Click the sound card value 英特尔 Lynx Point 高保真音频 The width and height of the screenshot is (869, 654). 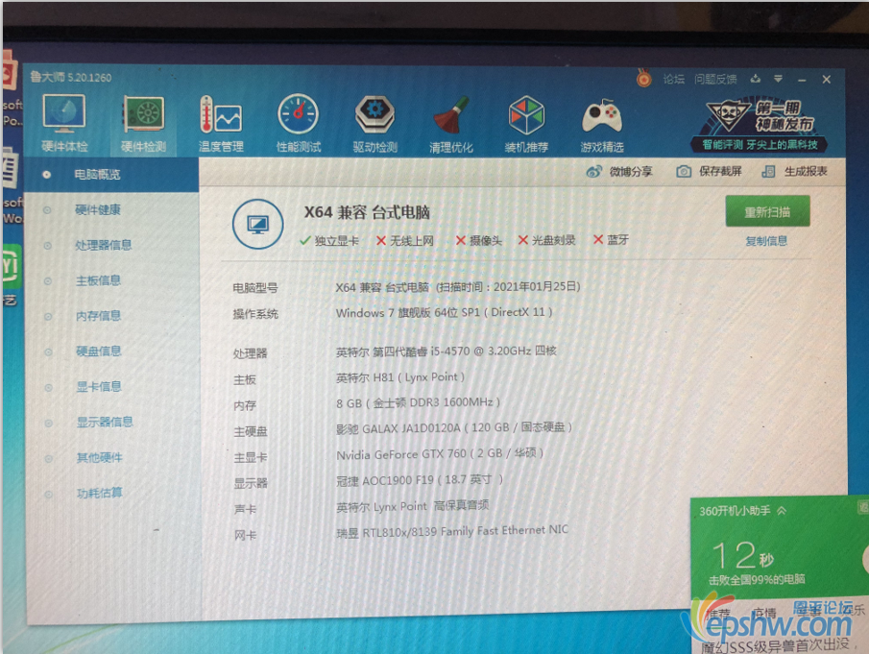(x=412, y=506)
